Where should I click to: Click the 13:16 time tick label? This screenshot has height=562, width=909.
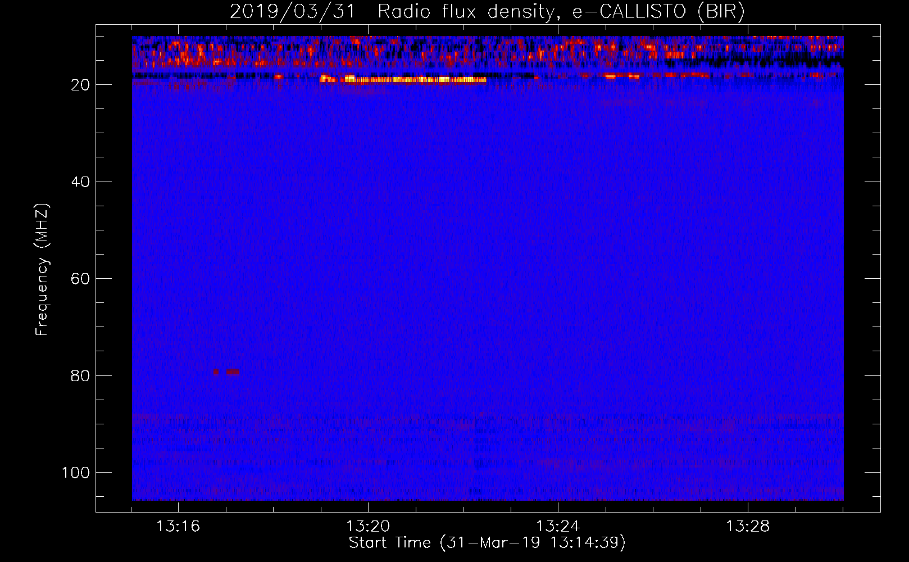(x=178, y=527)
